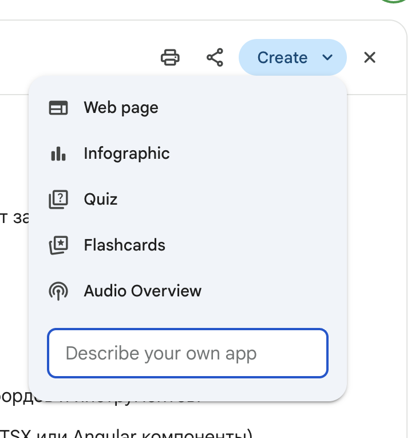
Task: Click the print icon
Action: pyautogui.click(x=170, y=58)
